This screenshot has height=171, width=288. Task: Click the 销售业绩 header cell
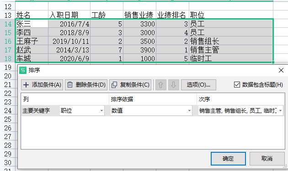click(x=139, y=15)
